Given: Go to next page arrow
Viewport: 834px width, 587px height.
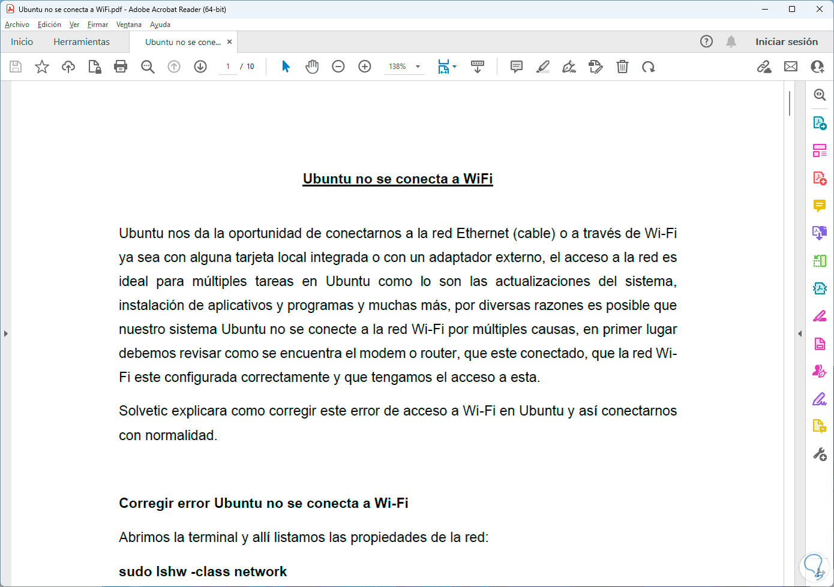Looking at the screenshot, I should 200,67.
